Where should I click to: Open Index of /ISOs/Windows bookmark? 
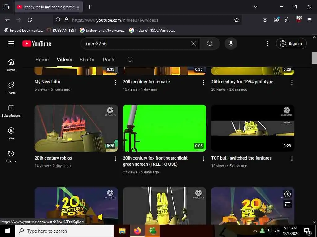[152, 31]
